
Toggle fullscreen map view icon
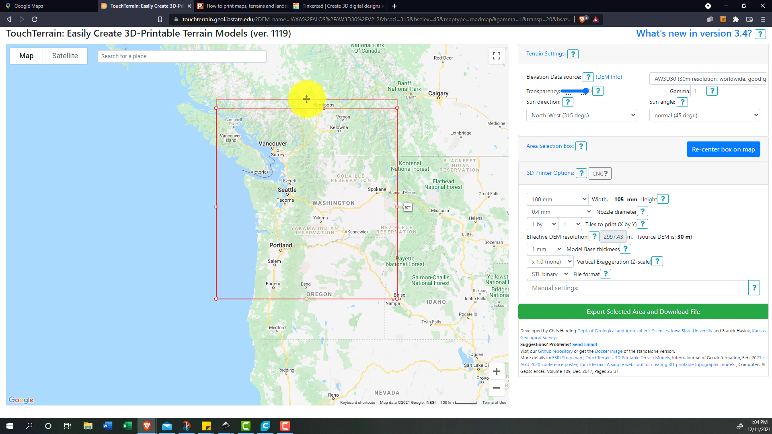[x=496, y=56]
